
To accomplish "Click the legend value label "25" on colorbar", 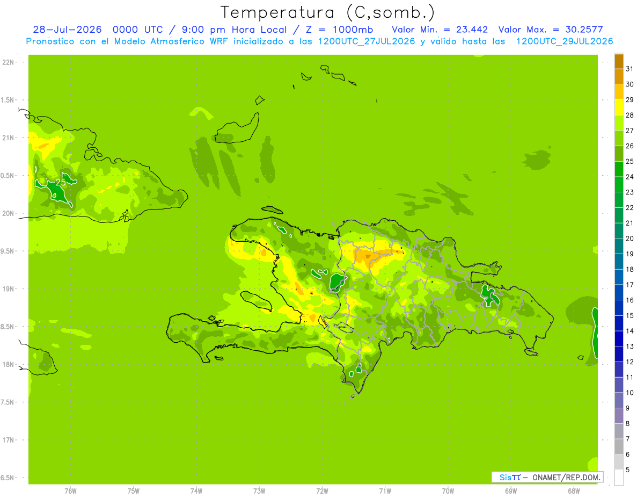I will click(x=630, y=161).
